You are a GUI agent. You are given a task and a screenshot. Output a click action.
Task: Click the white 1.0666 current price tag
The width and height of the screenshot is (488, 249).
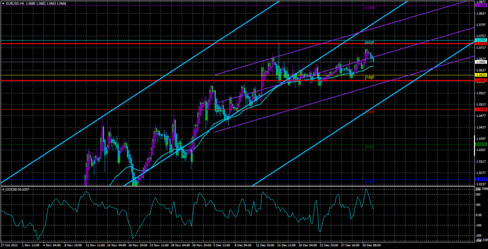tap(481, 62)
